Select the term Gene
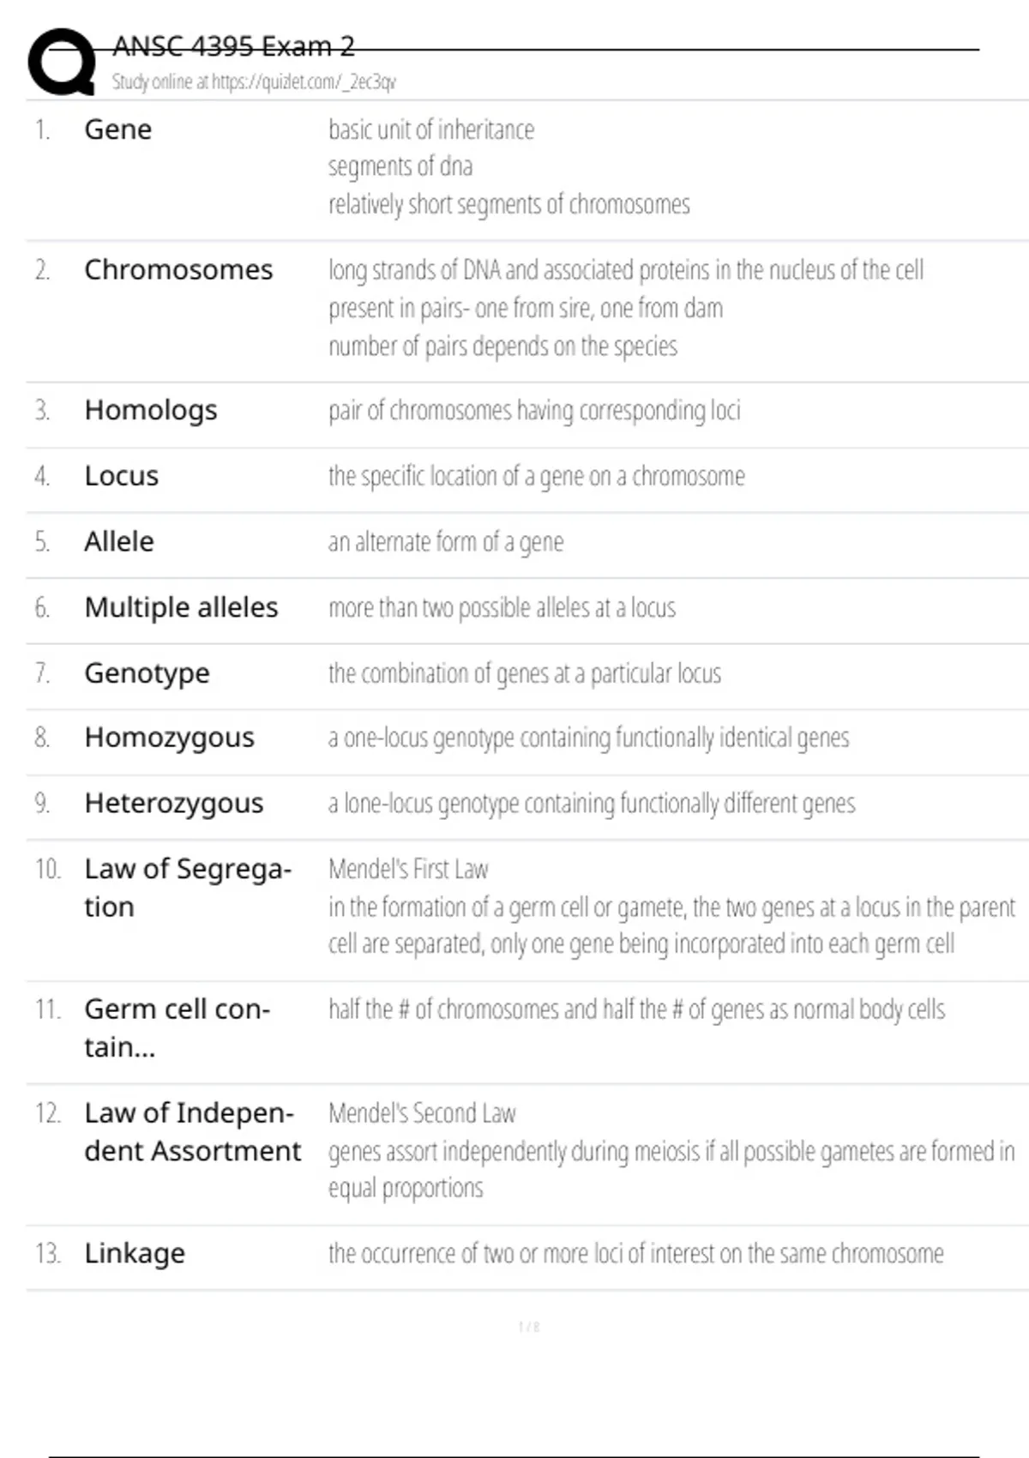The width and height of the screenshot is (1029, 1458). (x=118, y=130)
